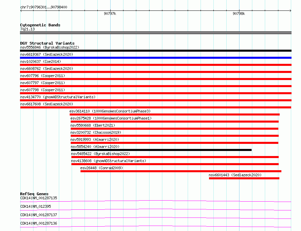
Task: Select the nsv607798 (Cooper2011) label
Action: 43,90
